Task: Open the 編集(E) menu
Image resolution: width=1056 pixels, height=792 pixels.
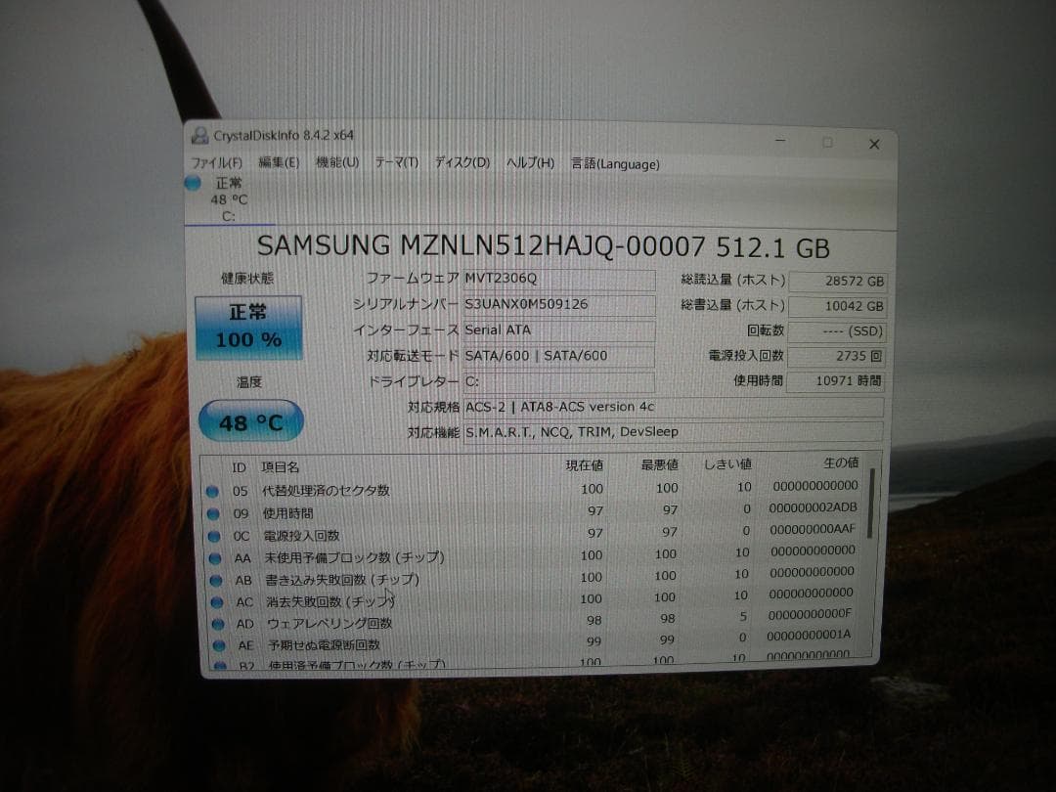Action: tap(277, 163)
